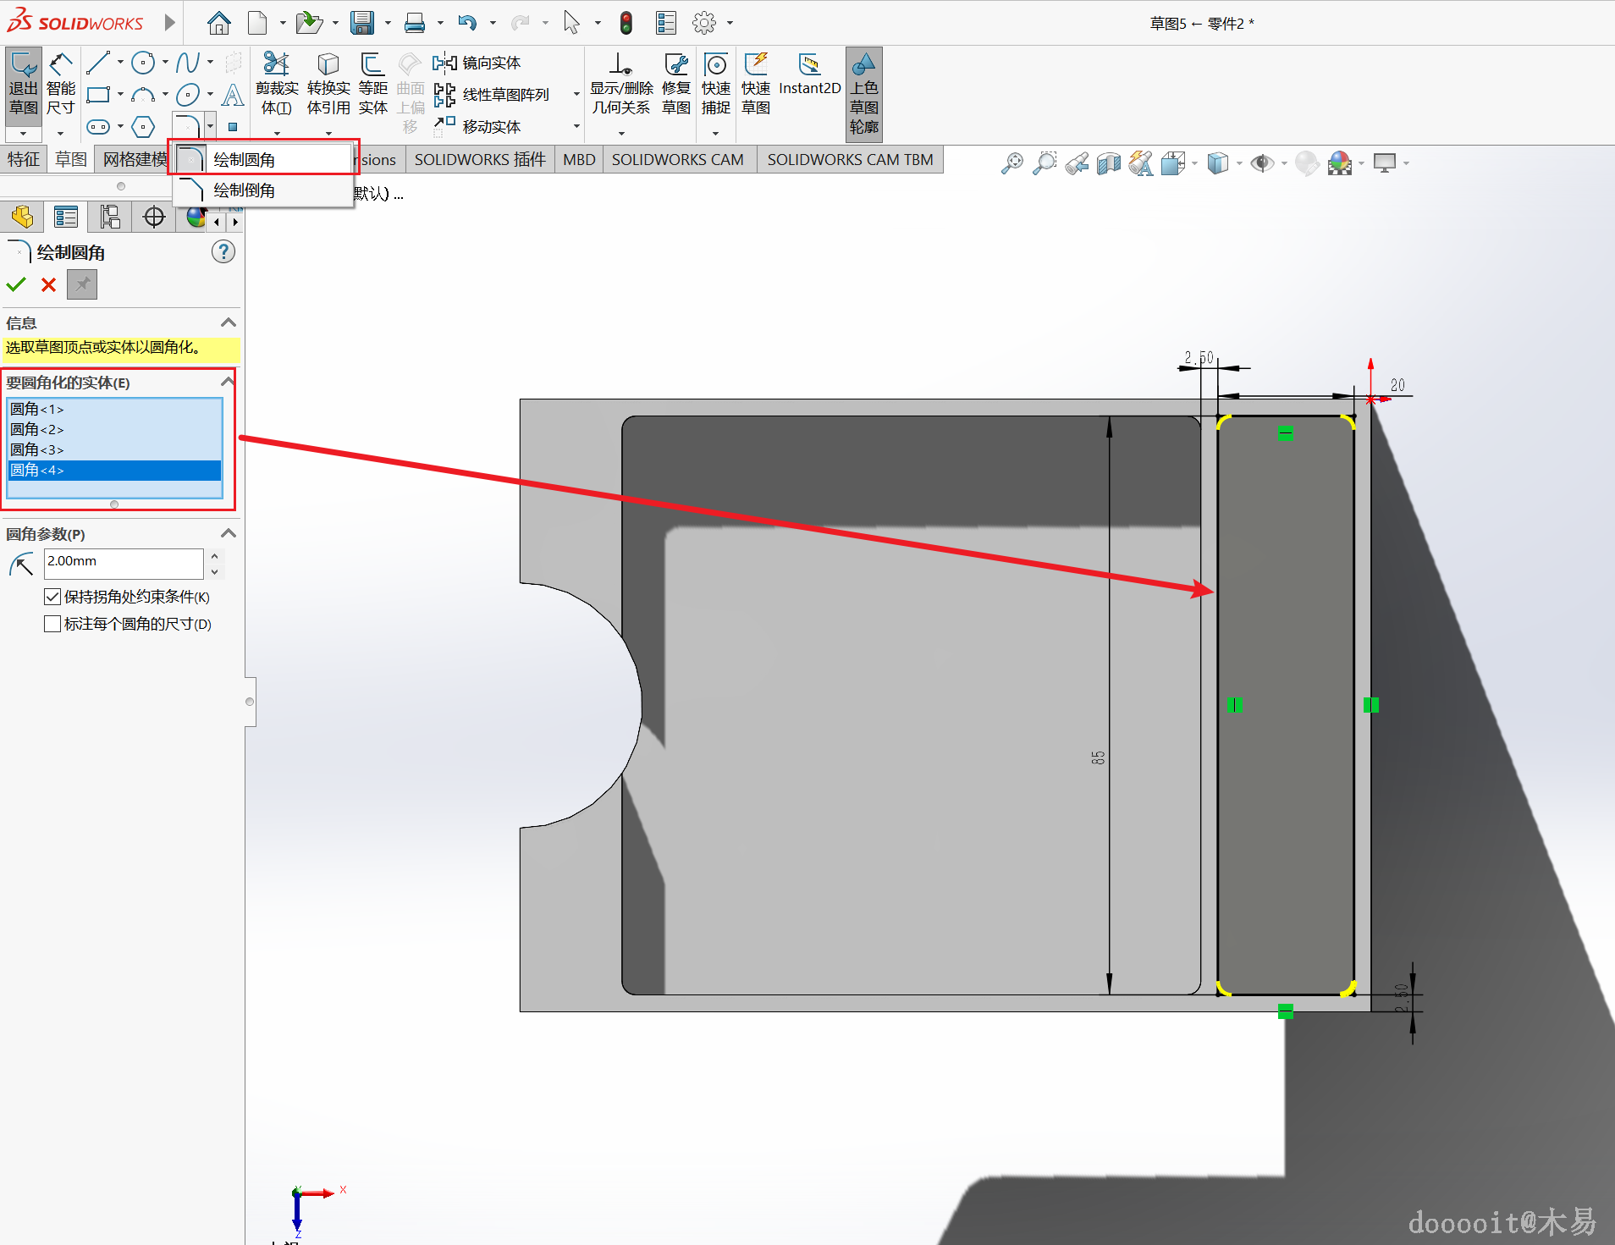Click Linear Sketch Pattern (线性草图阵列)
This screenshot has height=1245, width=1615.
coord(491,95)
